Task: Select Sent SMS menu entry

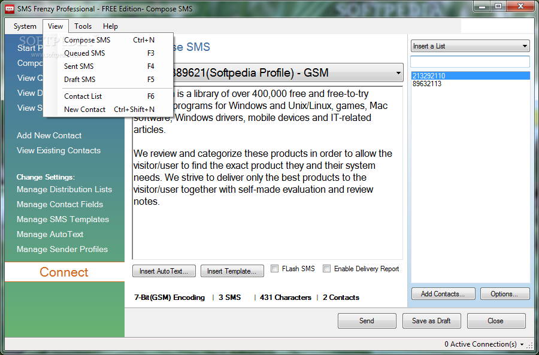Action: [108, 66]
